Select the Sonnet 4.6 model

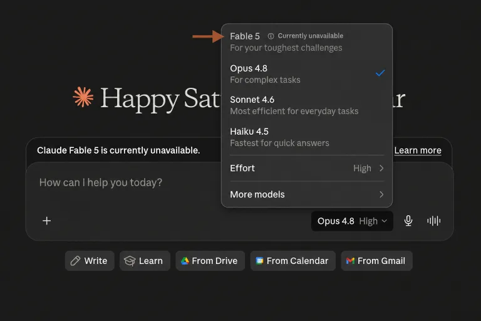[x=307, y=105]
